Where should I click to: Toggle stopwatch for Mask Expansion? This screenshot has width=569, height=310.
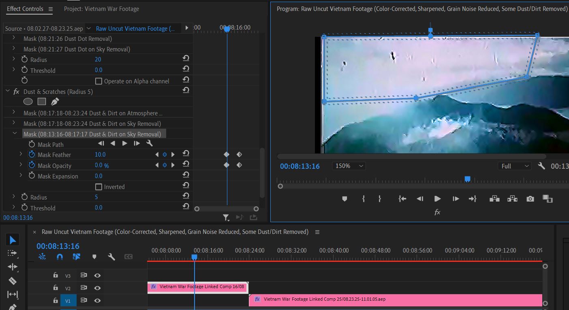tap(32, 176)
